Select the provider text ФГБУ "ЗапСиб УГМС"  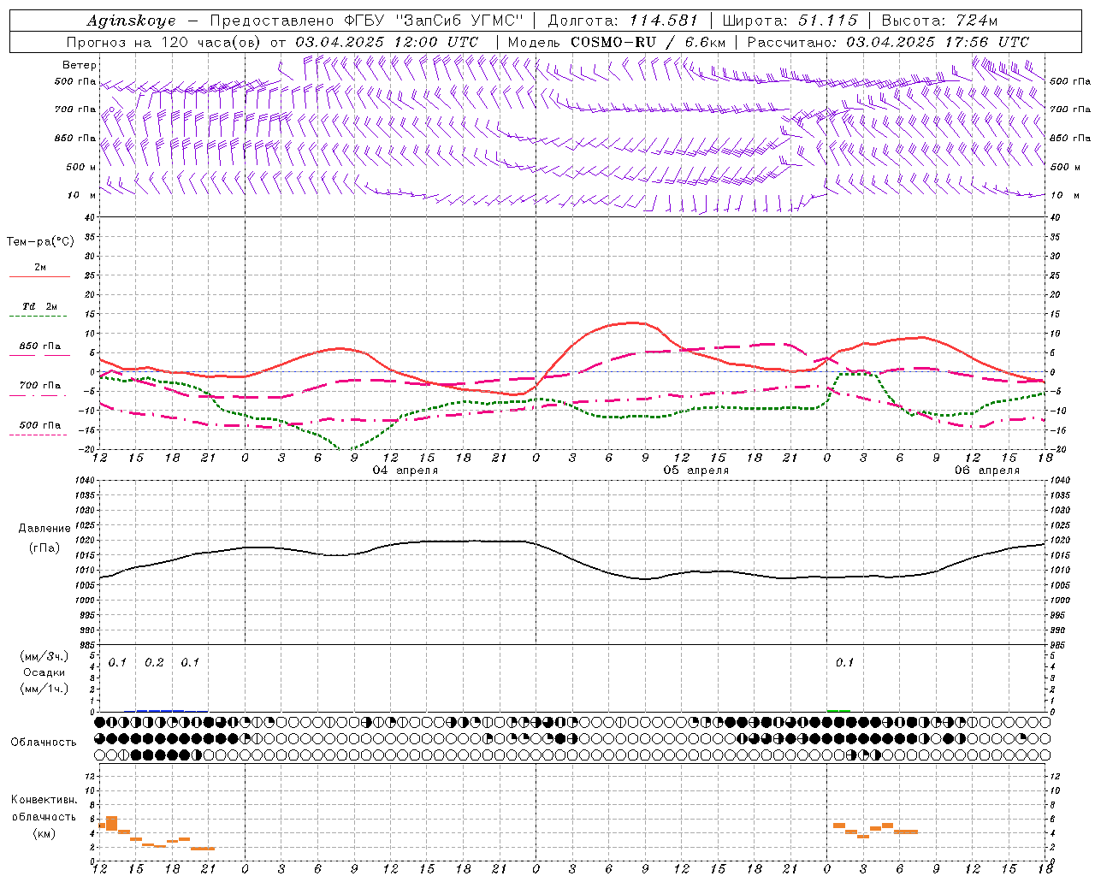click(433, 21)
